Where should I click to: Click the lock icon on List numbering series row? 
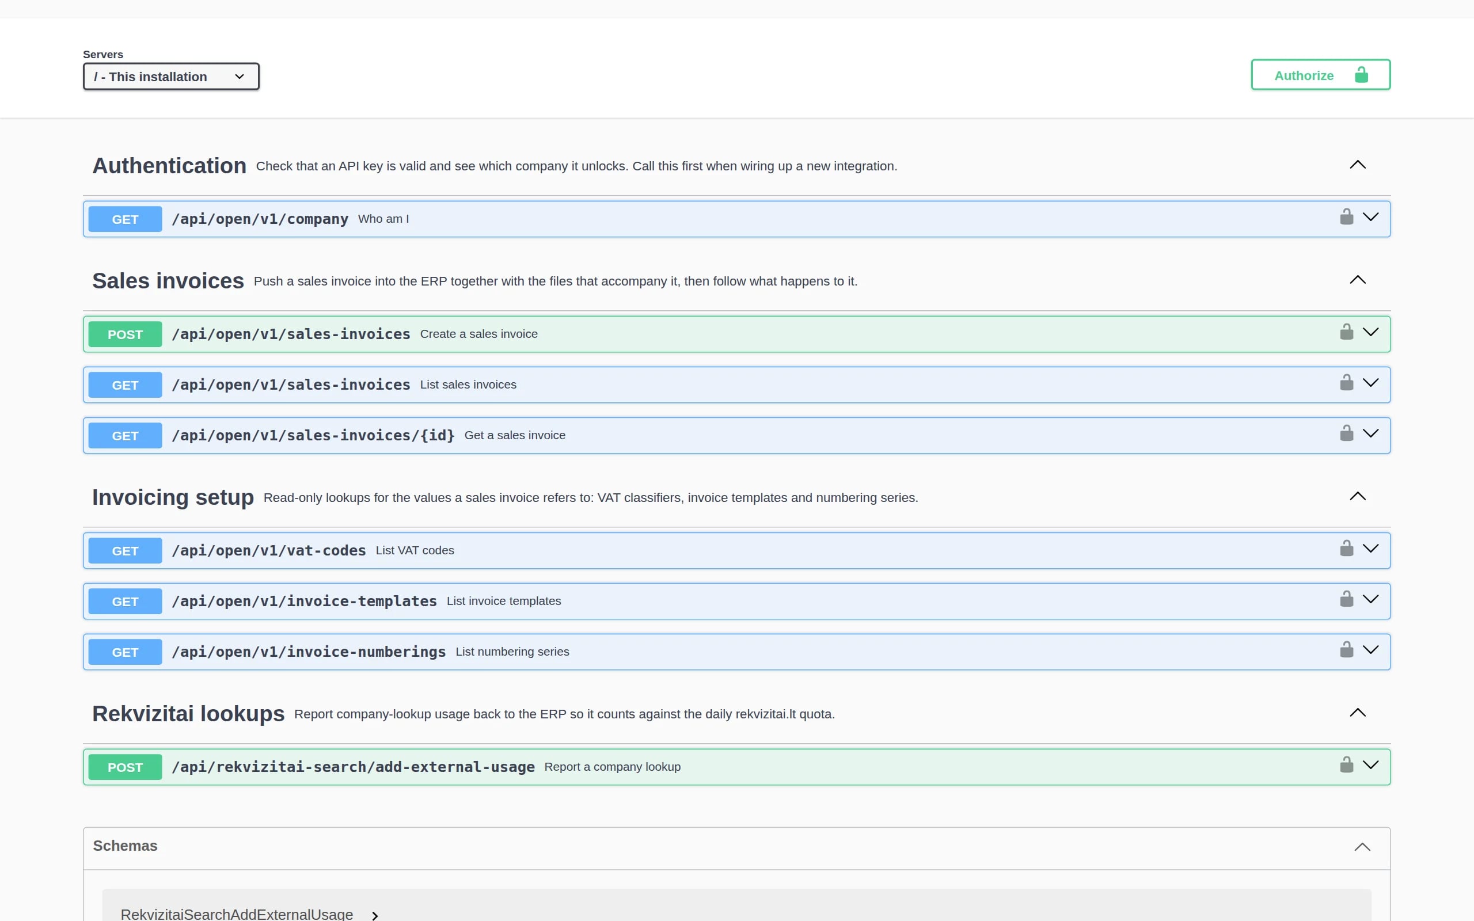(x=1346, y=649)
